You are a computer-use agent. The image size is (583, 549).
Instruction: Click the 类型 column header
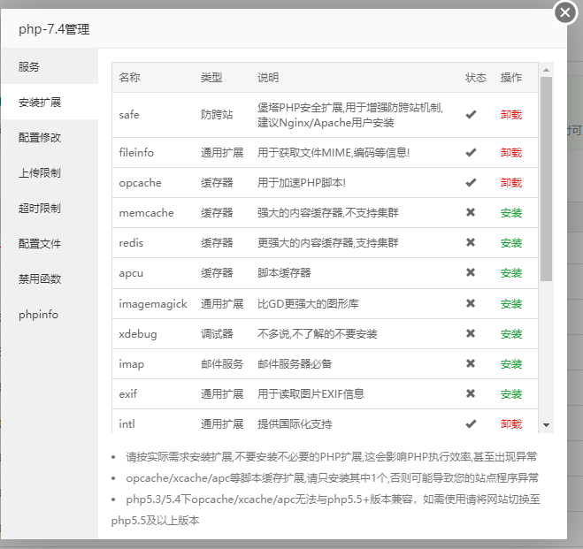pyautogui.click(x=211, y=77)
